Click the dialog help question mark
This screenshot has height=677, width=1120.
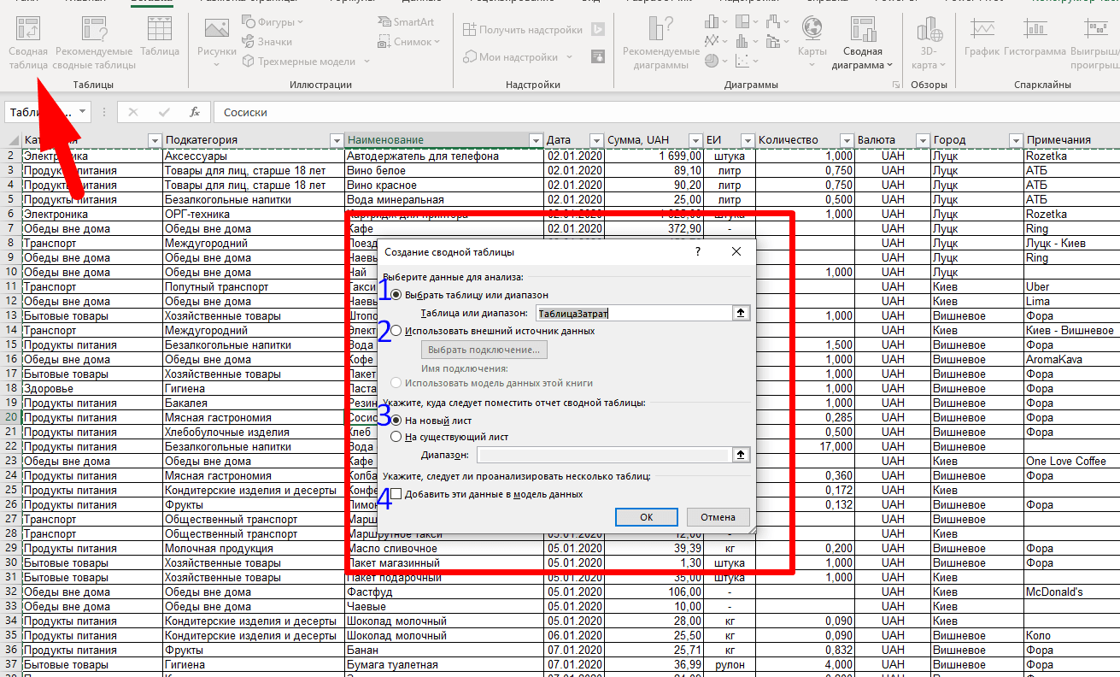click(x=698, y=251)
